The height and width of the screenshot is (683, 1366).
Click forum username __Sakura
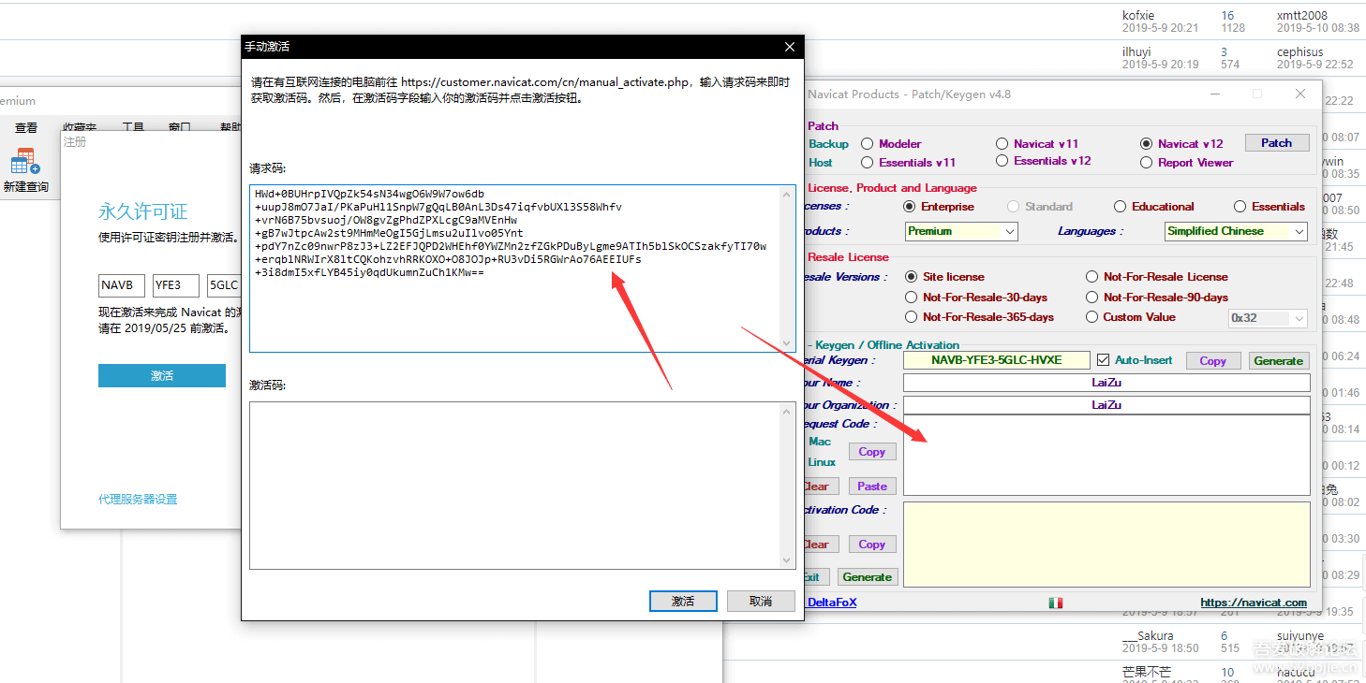coord(1148,636)
